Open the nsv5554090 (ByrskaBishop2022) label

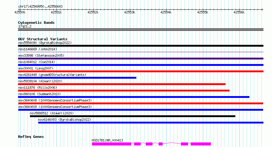click(45, 43)
